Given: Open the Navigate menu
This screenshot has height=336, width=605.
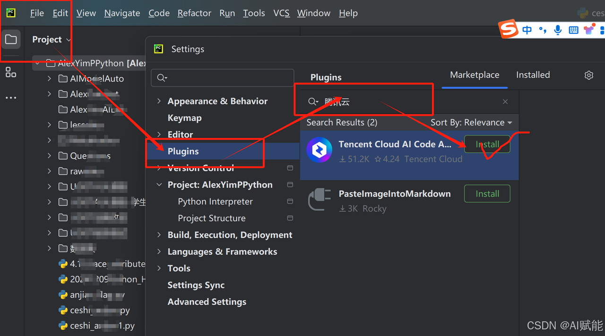Looking at the screenshot, I should click(x=122, y=13).
